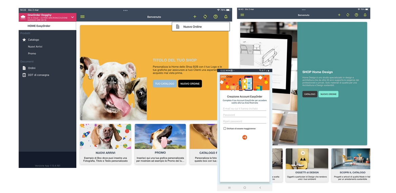The height and width of the screenshot is (193, 396).
Task: Tap notification bell in left tablet toolbar
Action: click(x=226, y=17)
